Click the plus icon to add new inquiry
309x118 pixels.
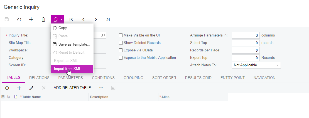pyautogui.click(x=31, y=19)
